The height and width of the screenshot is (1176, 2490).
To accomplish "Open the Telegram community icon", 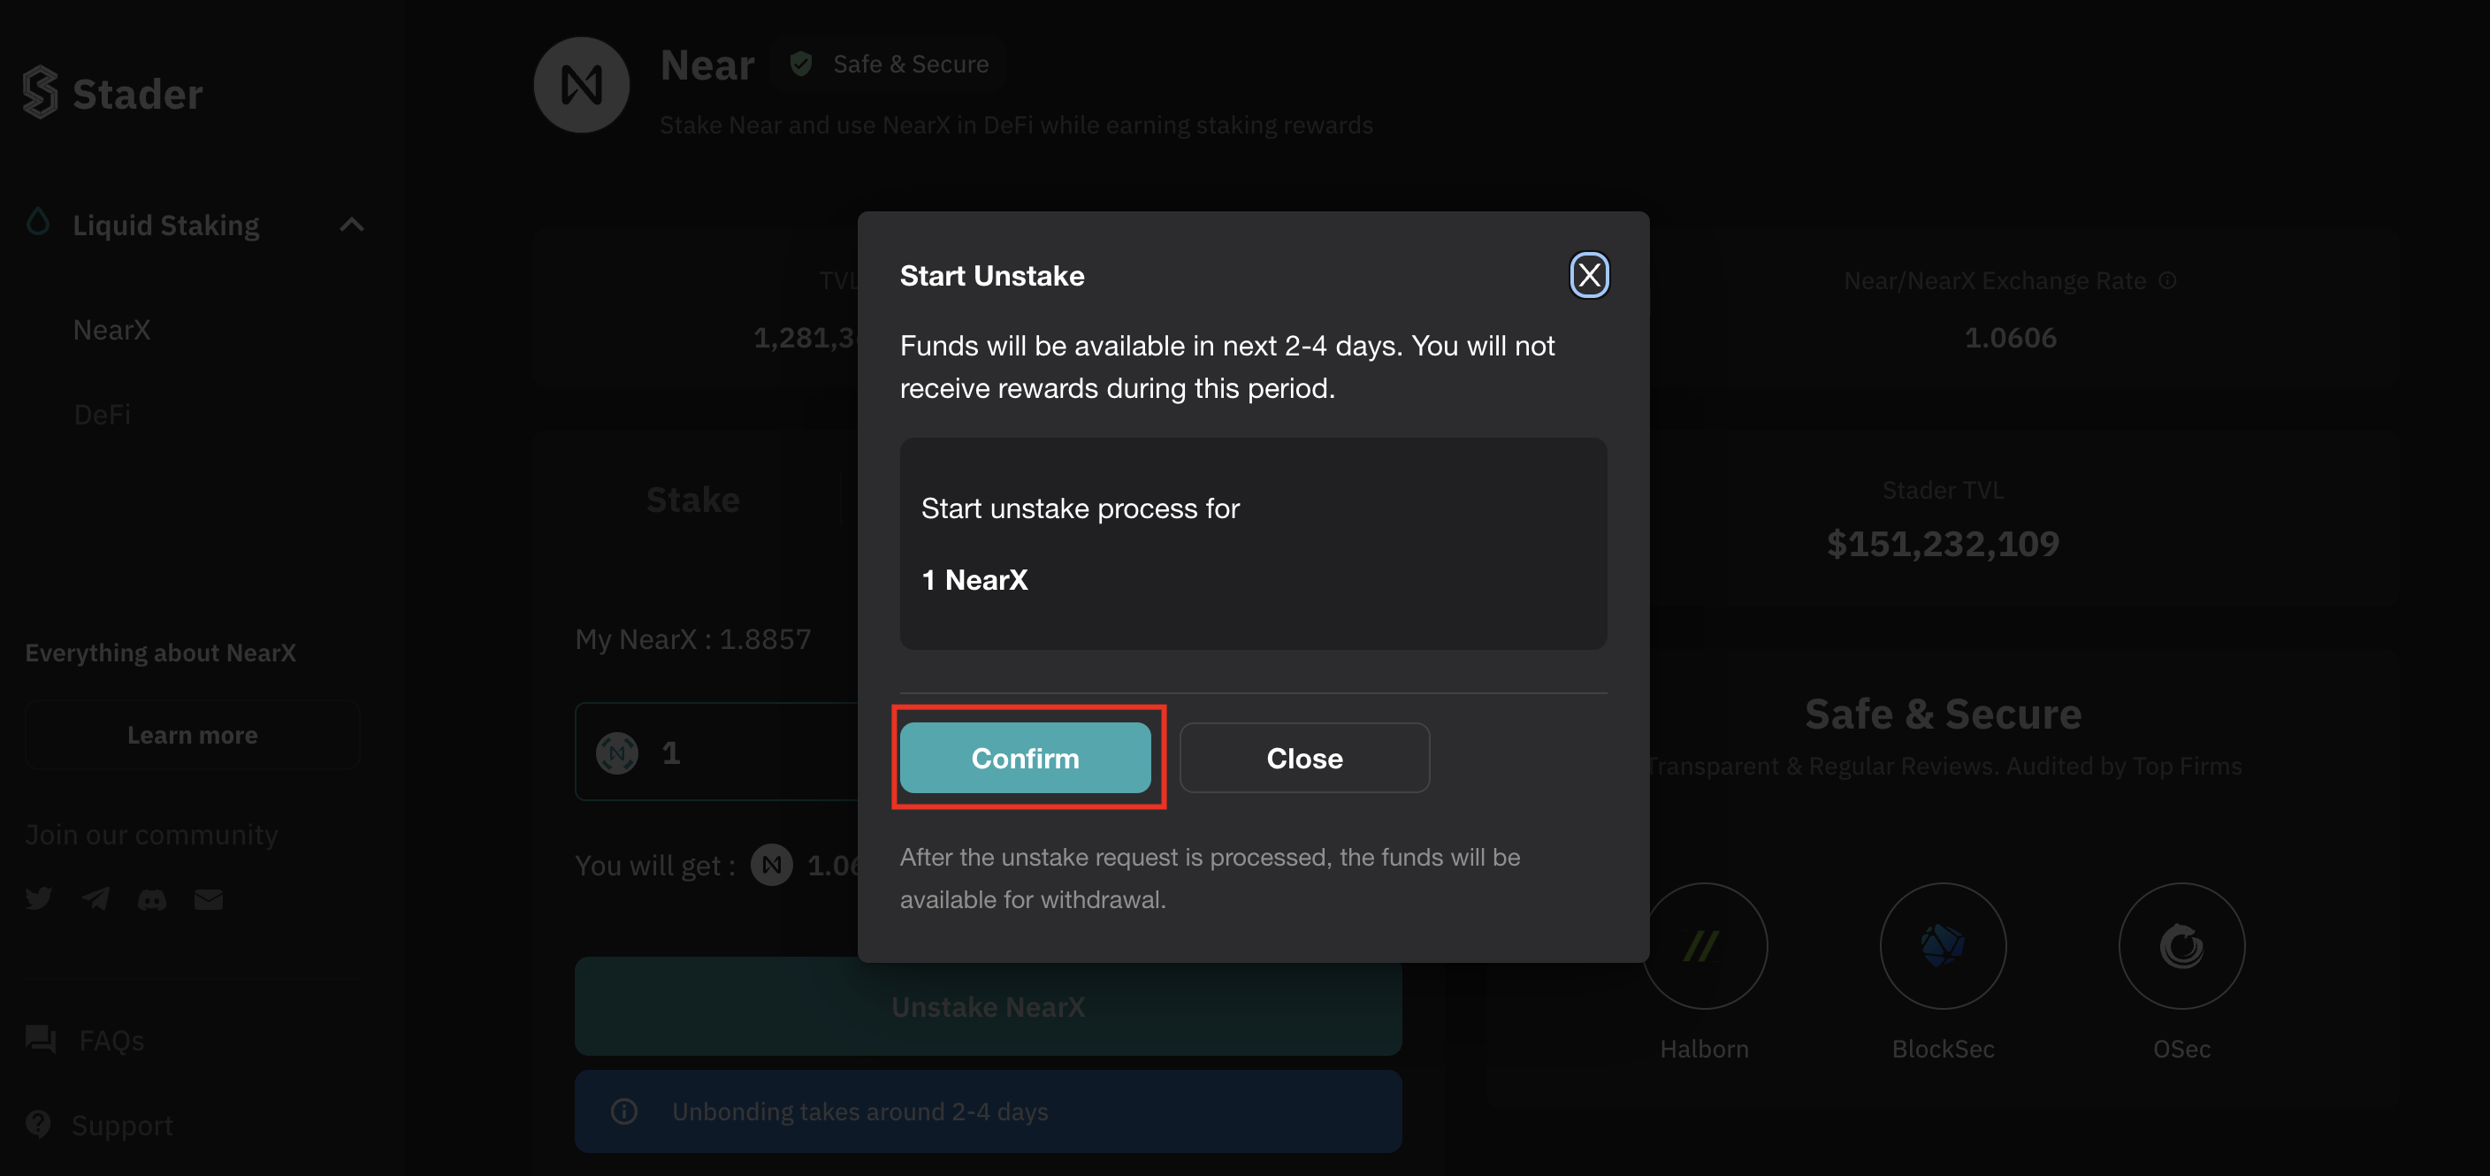I will 95,898.
